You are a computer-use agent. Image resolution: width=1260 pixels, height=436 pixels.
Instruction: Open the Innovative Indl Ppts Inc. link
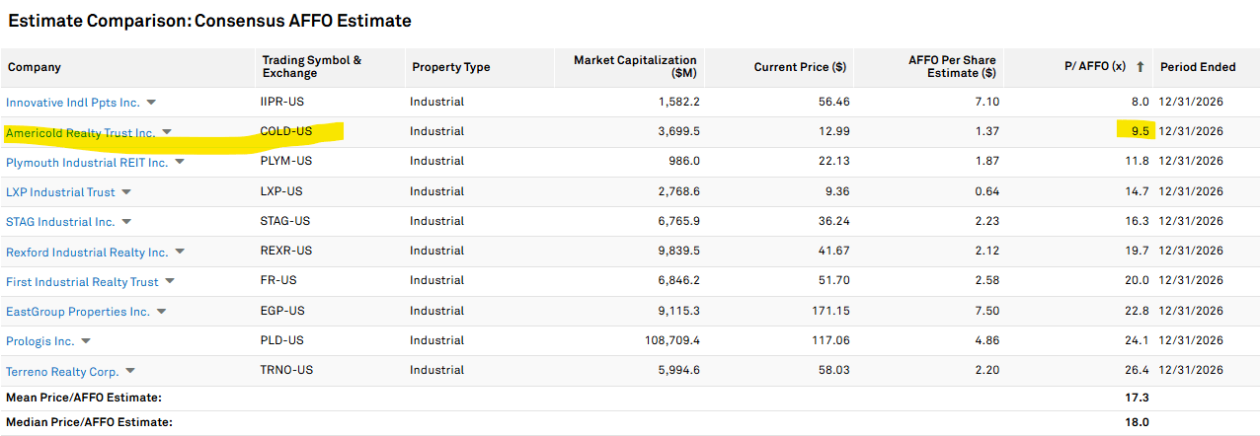(73, 103)
